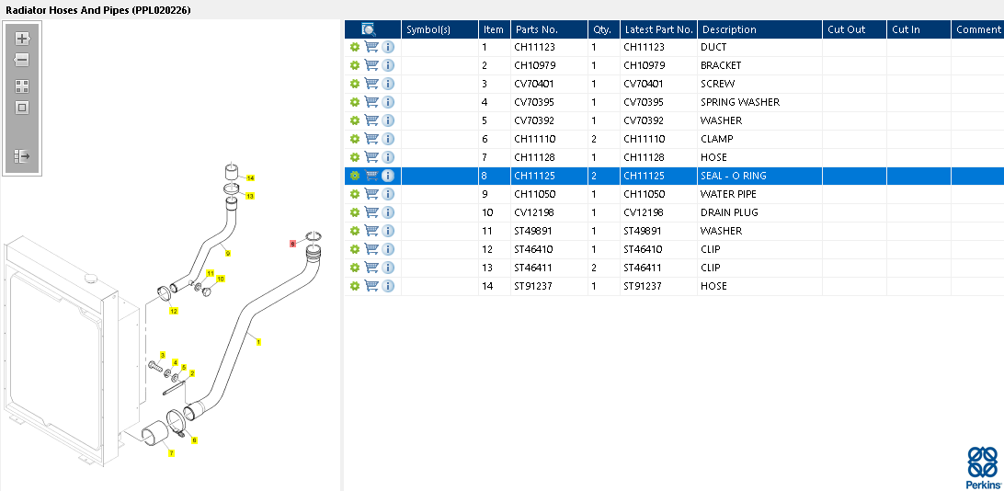Click the Perkins logo
1004x491 pixels.
pos(983,468)
